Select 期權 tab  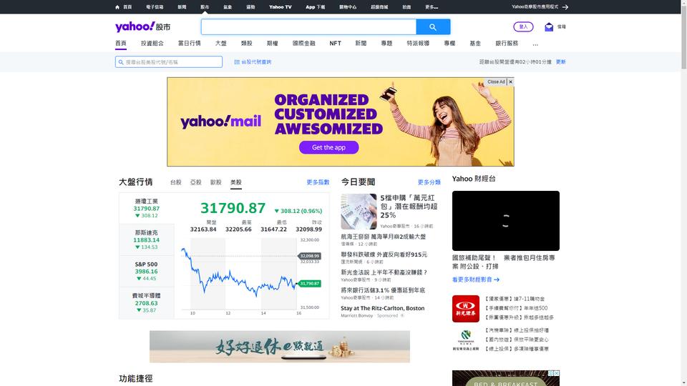[x=273, y=44]
